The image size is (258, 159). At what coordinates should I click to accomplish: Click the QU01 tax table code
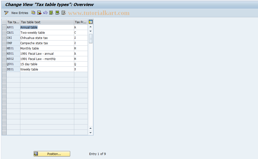pos(13,64)
